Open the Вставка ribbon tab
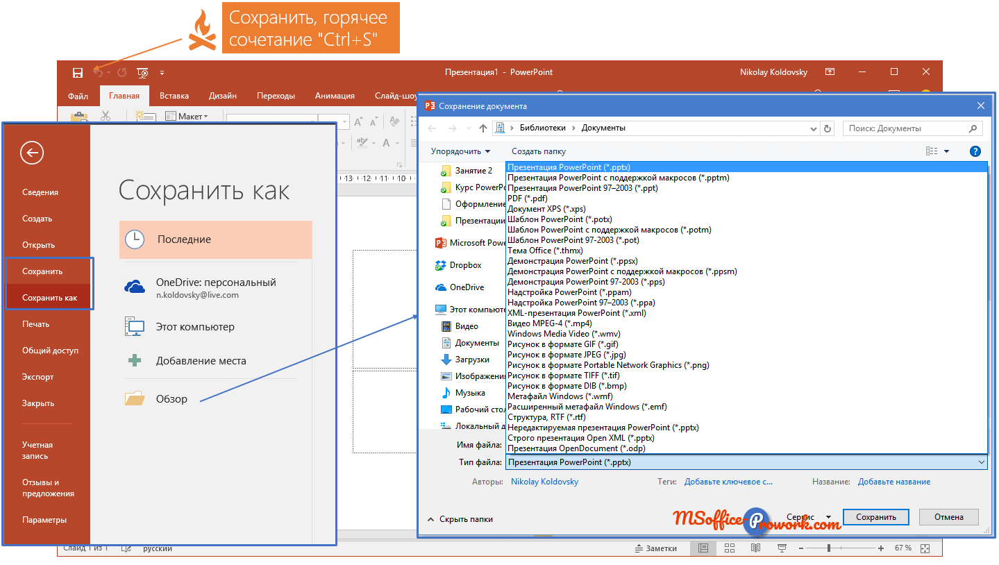The height and width of the screenshot is (565, 999). (x=174, y=96)
